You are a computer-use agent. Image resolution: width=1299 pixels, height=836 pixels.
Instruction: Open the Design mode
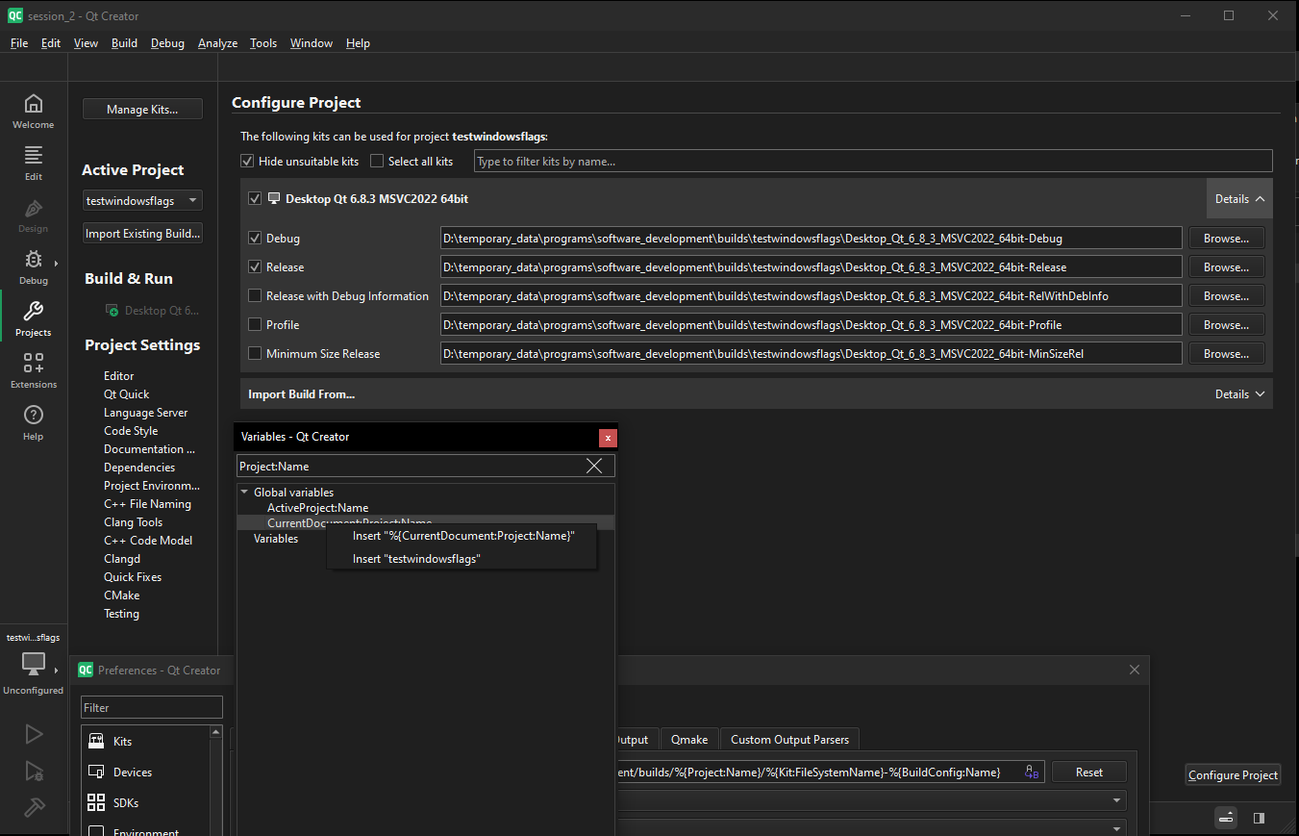coord(33,215)
